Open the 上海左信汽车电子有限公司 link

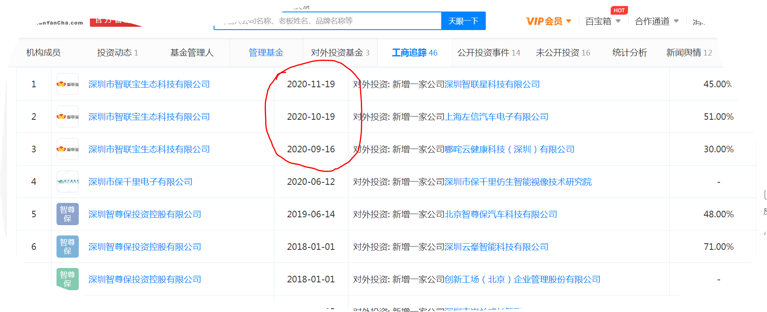pos(496,117)
